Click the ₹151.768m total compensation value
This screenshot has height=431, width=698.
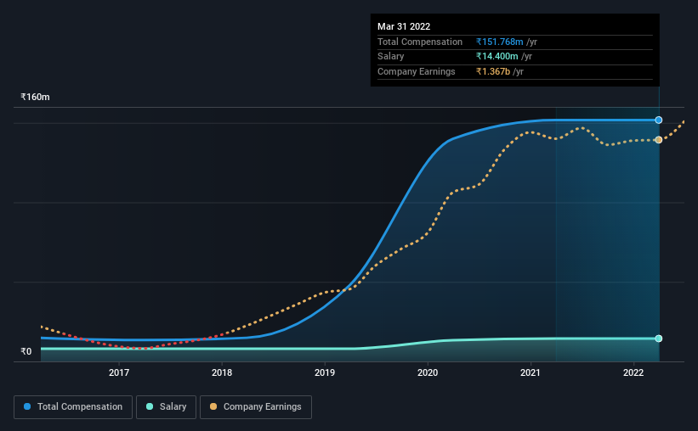click(x=499, y=42)
